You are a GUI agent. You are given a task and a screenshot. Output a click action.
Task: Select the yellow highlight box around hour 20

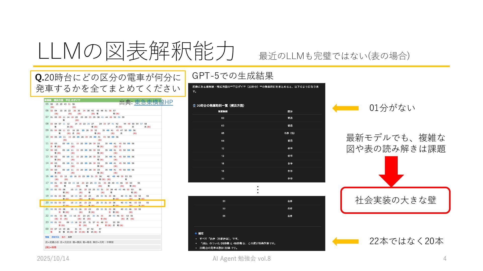102,203
